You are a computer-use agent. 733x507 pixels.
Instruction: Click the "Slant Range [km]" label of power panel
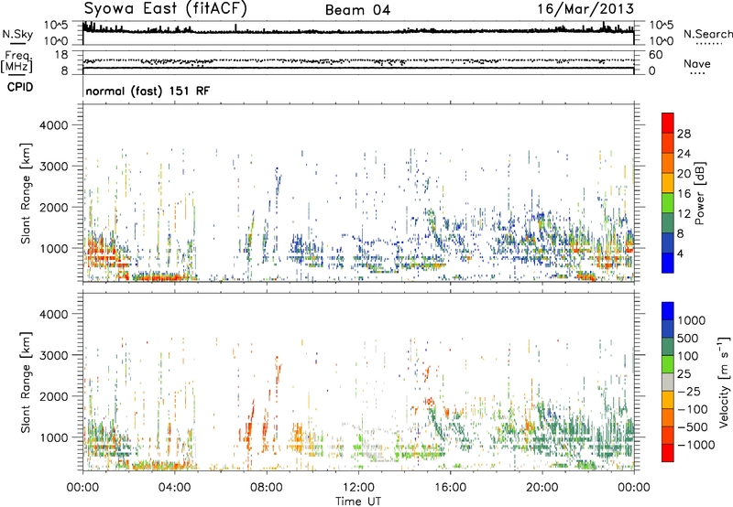click(x=26, y=193)
